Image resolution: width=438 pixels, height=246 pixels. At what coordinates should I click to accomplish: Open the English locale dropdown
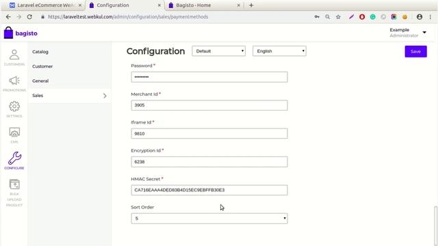point(279,51)
